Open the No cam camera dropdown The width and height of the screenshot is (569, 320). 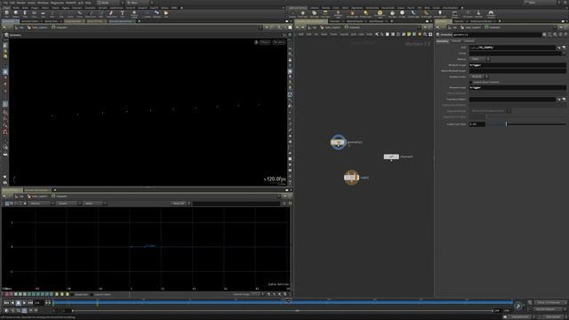point(279,42)
